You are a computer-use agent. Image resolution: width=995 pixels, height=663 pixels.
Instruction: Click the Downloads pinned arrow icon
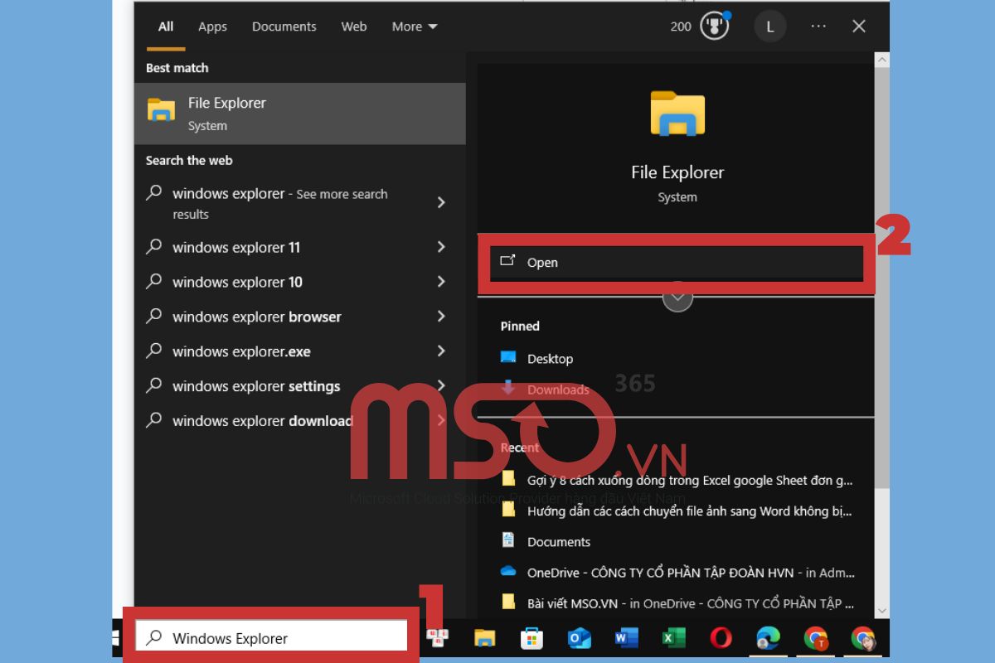(x=508, y=388)
